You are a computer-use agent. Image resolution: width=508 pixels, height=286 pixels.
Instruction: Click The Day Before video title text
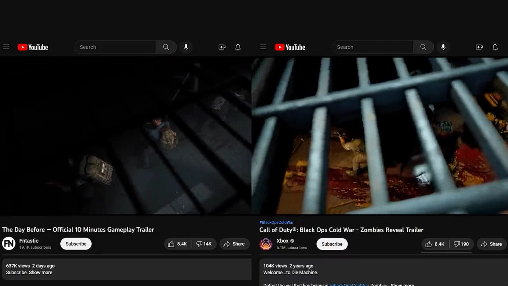pyautogui.click(x=78, y=230)
